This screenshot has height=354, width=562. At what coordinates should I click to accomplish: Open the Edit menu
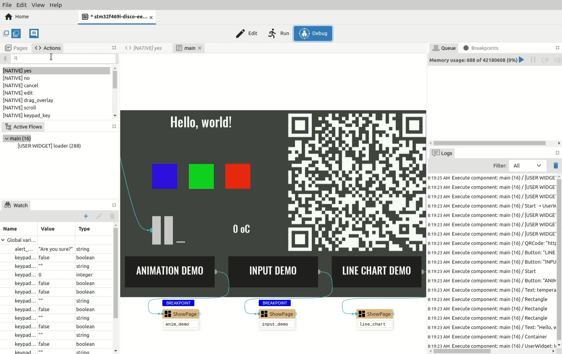[x=21, y=5]
